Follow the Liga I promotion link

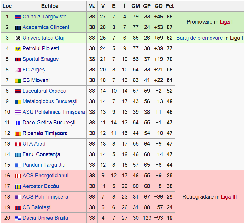(x=226, y=22)
